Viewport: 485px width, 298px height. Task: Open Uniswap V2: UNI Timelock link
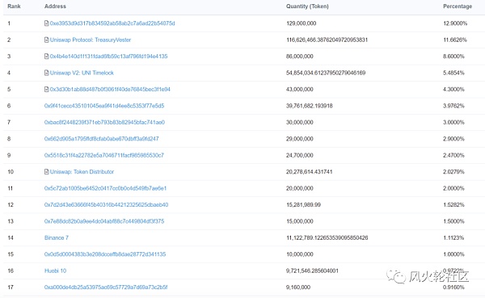82,73
